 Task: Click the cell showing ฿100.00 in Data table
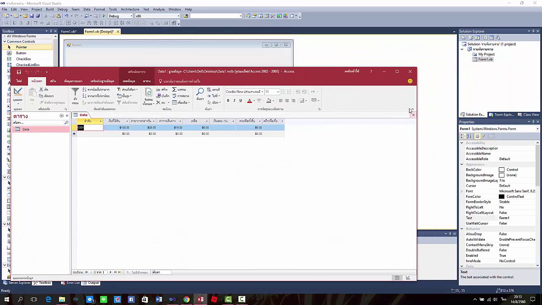click(117, 128)
